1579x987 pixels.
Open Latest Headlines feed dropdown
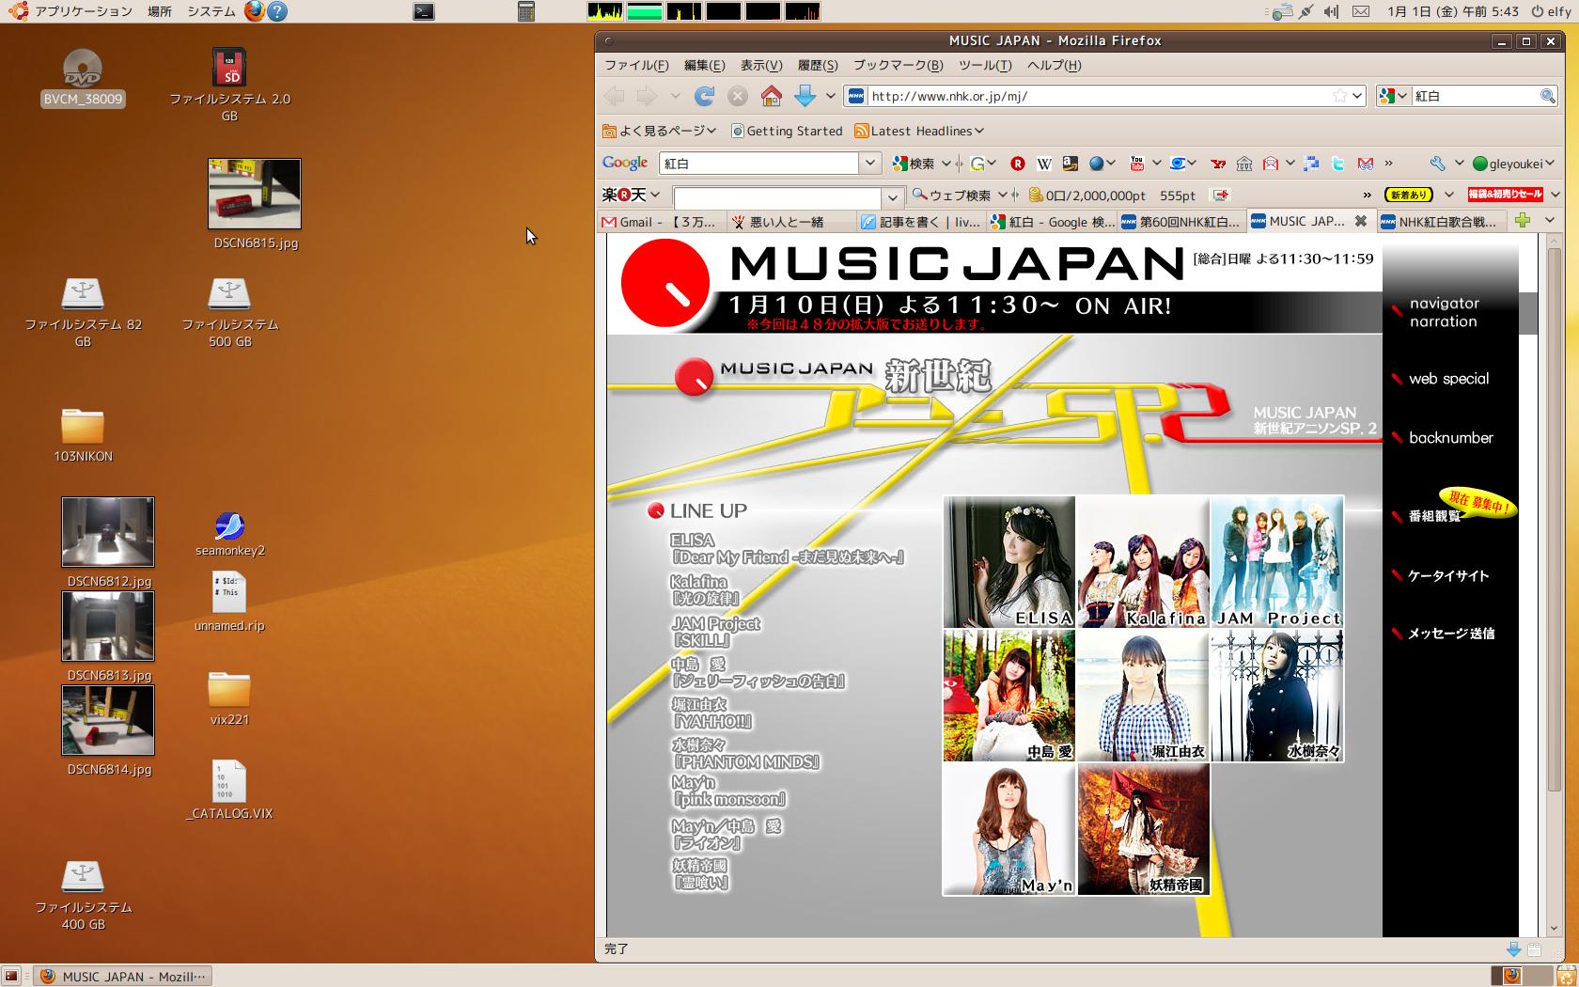point(918,131)
